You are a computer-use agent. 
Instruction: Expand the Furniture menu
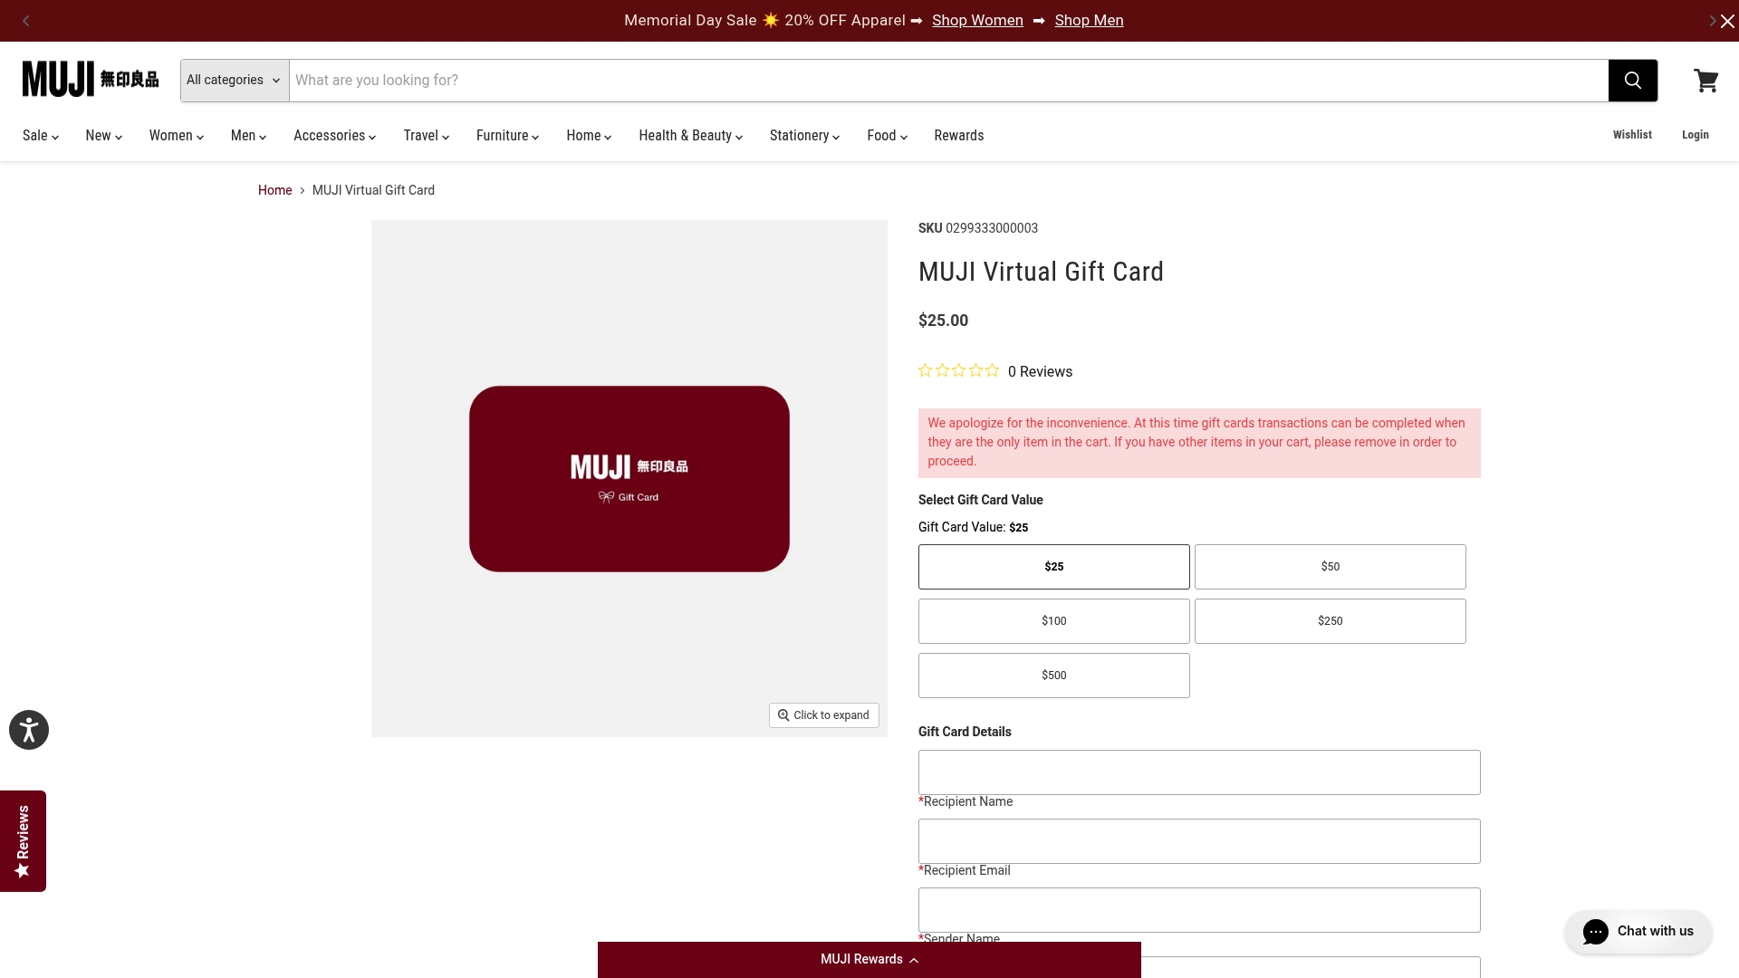(508, 136)
